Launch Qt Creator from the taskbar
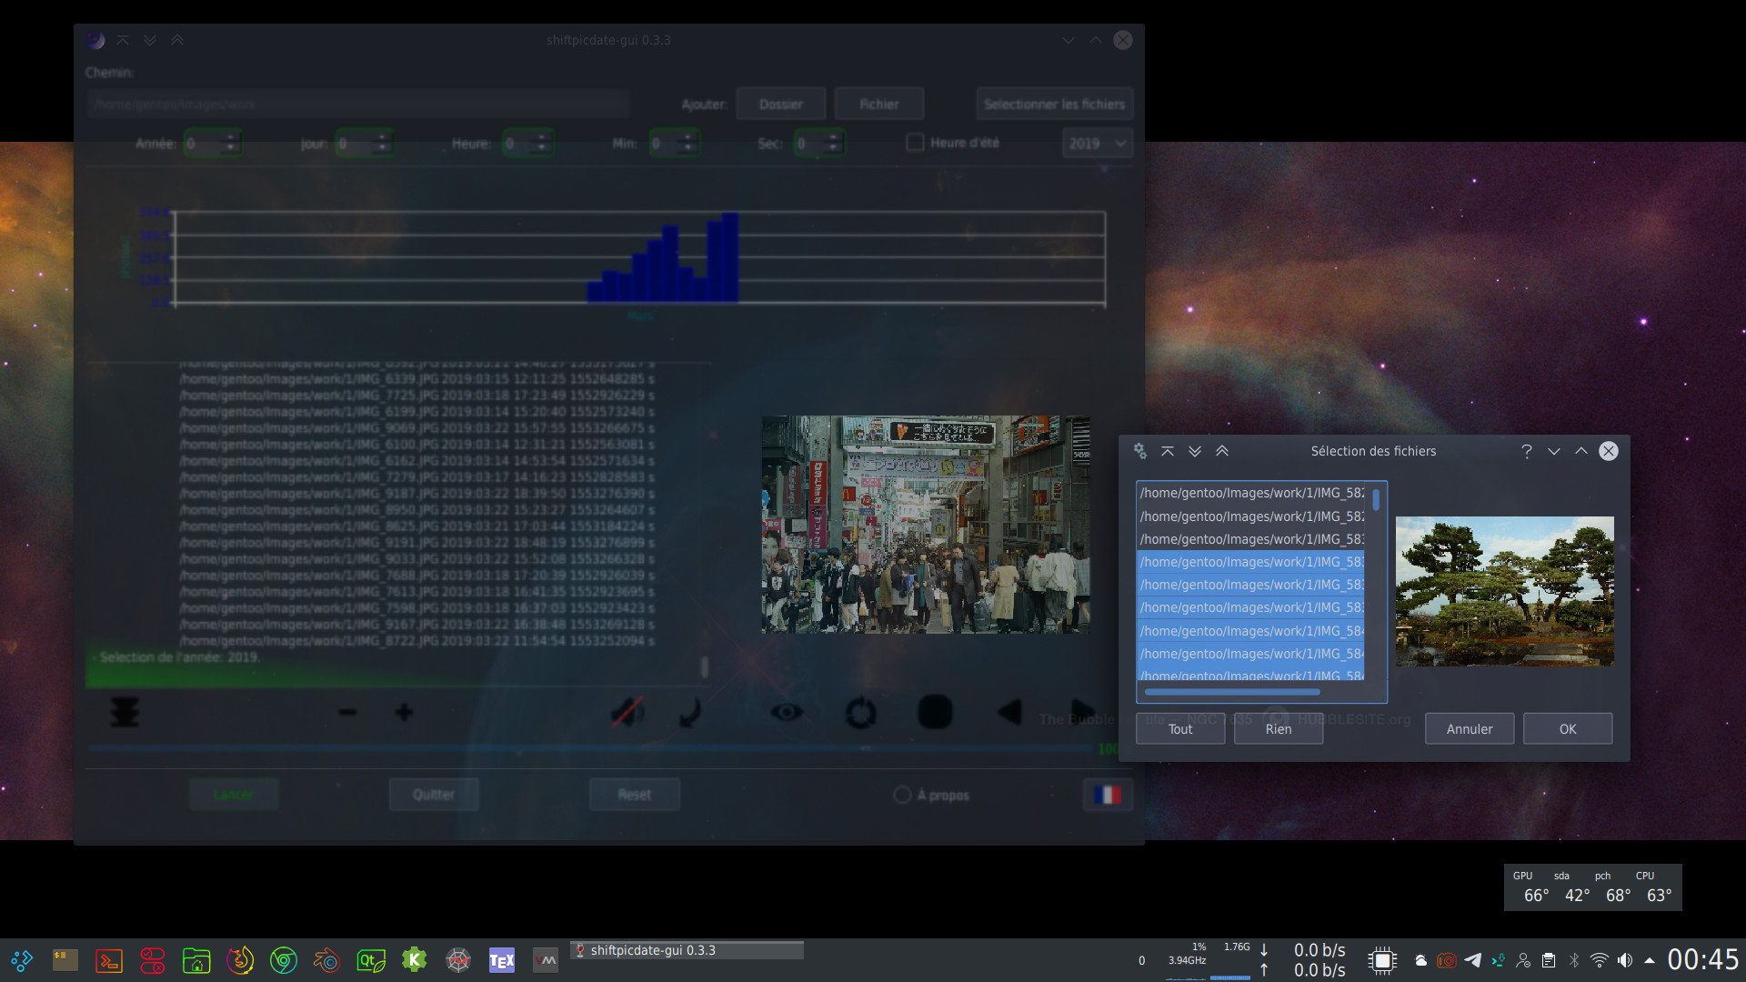The height and width of the screenshot is (982, 1746). point(370,960)
